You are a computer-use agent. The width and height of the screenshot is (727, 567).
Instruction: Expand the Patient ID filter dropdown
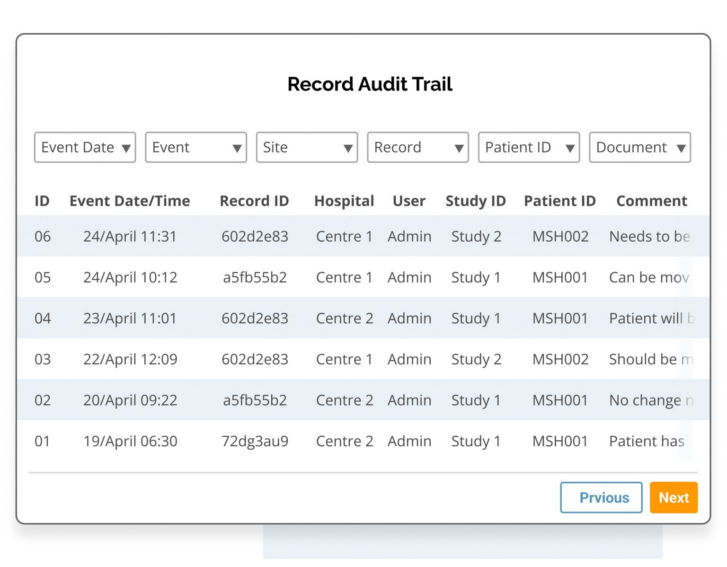pyautogui.click(x=529, y=147)
